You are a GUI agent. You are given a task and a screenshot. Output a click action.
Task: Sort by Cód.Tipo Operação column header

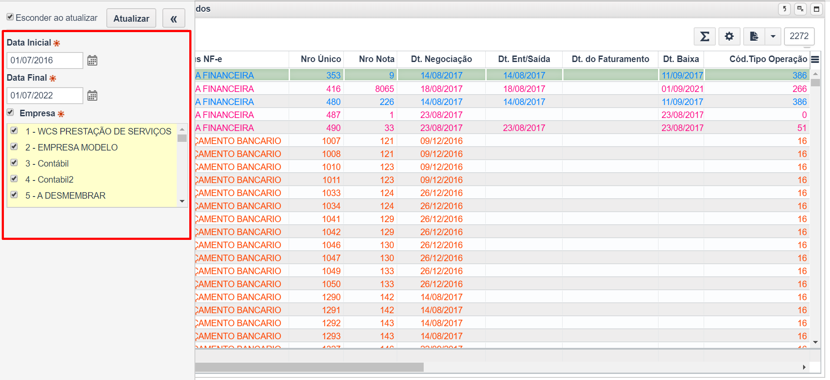pos(757,59)
